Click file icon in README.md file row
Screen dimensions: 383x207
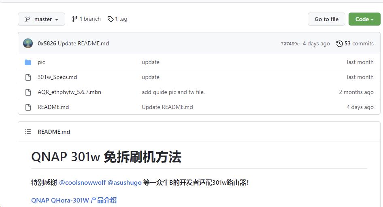(x=28, y=107)
